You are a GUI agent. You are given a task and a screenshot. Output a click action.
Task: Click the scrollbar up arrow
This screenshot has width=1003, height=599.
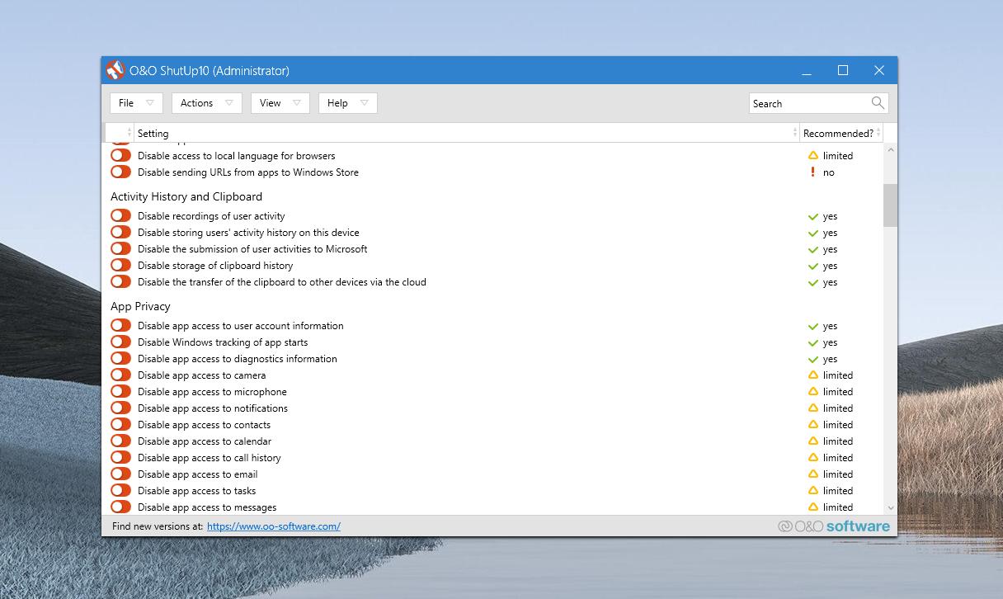[x=890, y=150]
